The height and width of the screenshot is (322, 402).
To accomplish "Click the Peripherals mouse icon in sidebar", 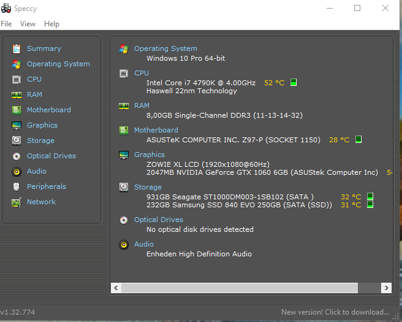I will (x=16, y=187).
